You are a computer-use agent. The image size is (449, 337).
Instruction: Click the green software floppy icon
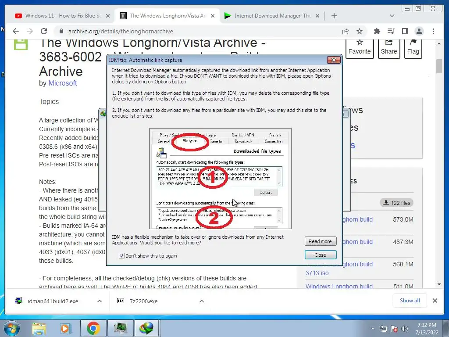click(x=21, y=44)
